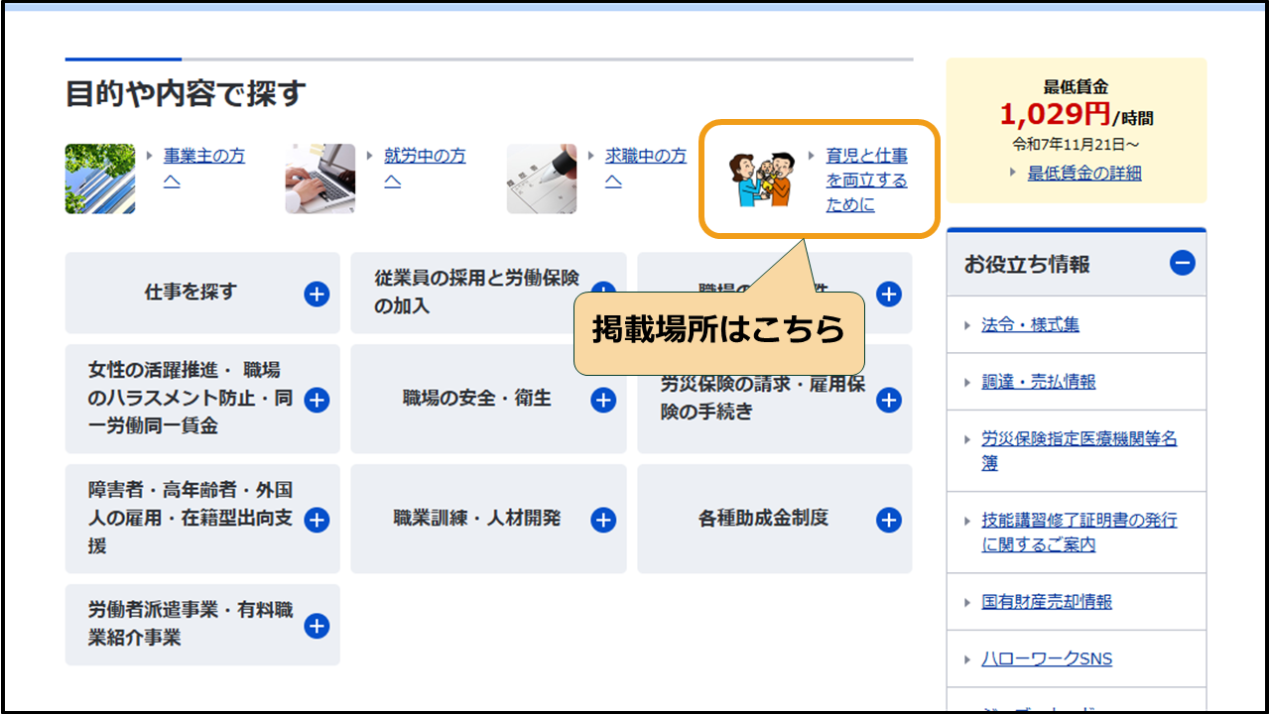Open the ハローワークSNS sidebar link
This screenshot has width=1270, height=714.
coord(1046,658)
